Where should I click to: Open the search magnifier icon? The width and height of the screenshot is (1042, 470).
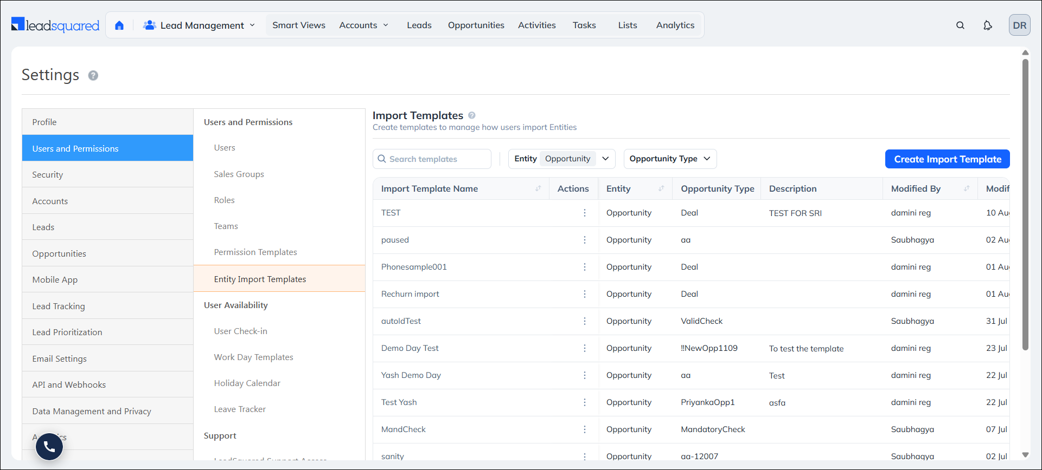960,25
